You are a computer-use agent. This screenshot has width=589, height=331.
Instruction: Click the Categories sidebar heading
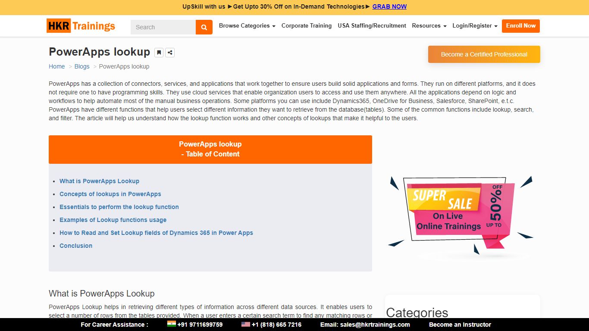(417, 312)
